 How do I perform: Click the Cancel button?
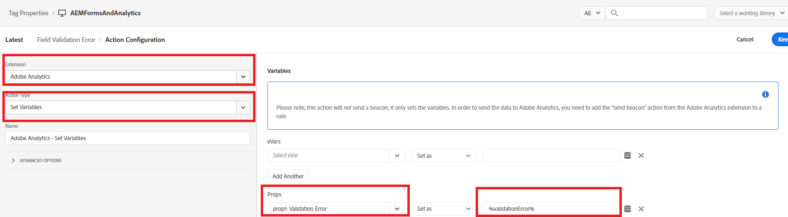pos(745,40)
